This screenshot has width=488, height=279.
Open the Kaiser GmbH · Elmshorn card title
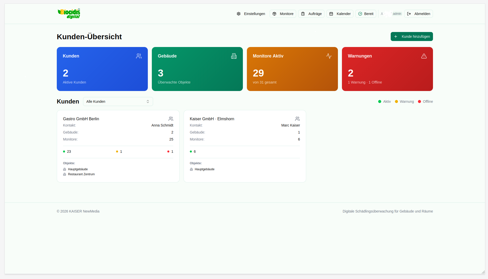pyautogui.click(x=212, y=119)
